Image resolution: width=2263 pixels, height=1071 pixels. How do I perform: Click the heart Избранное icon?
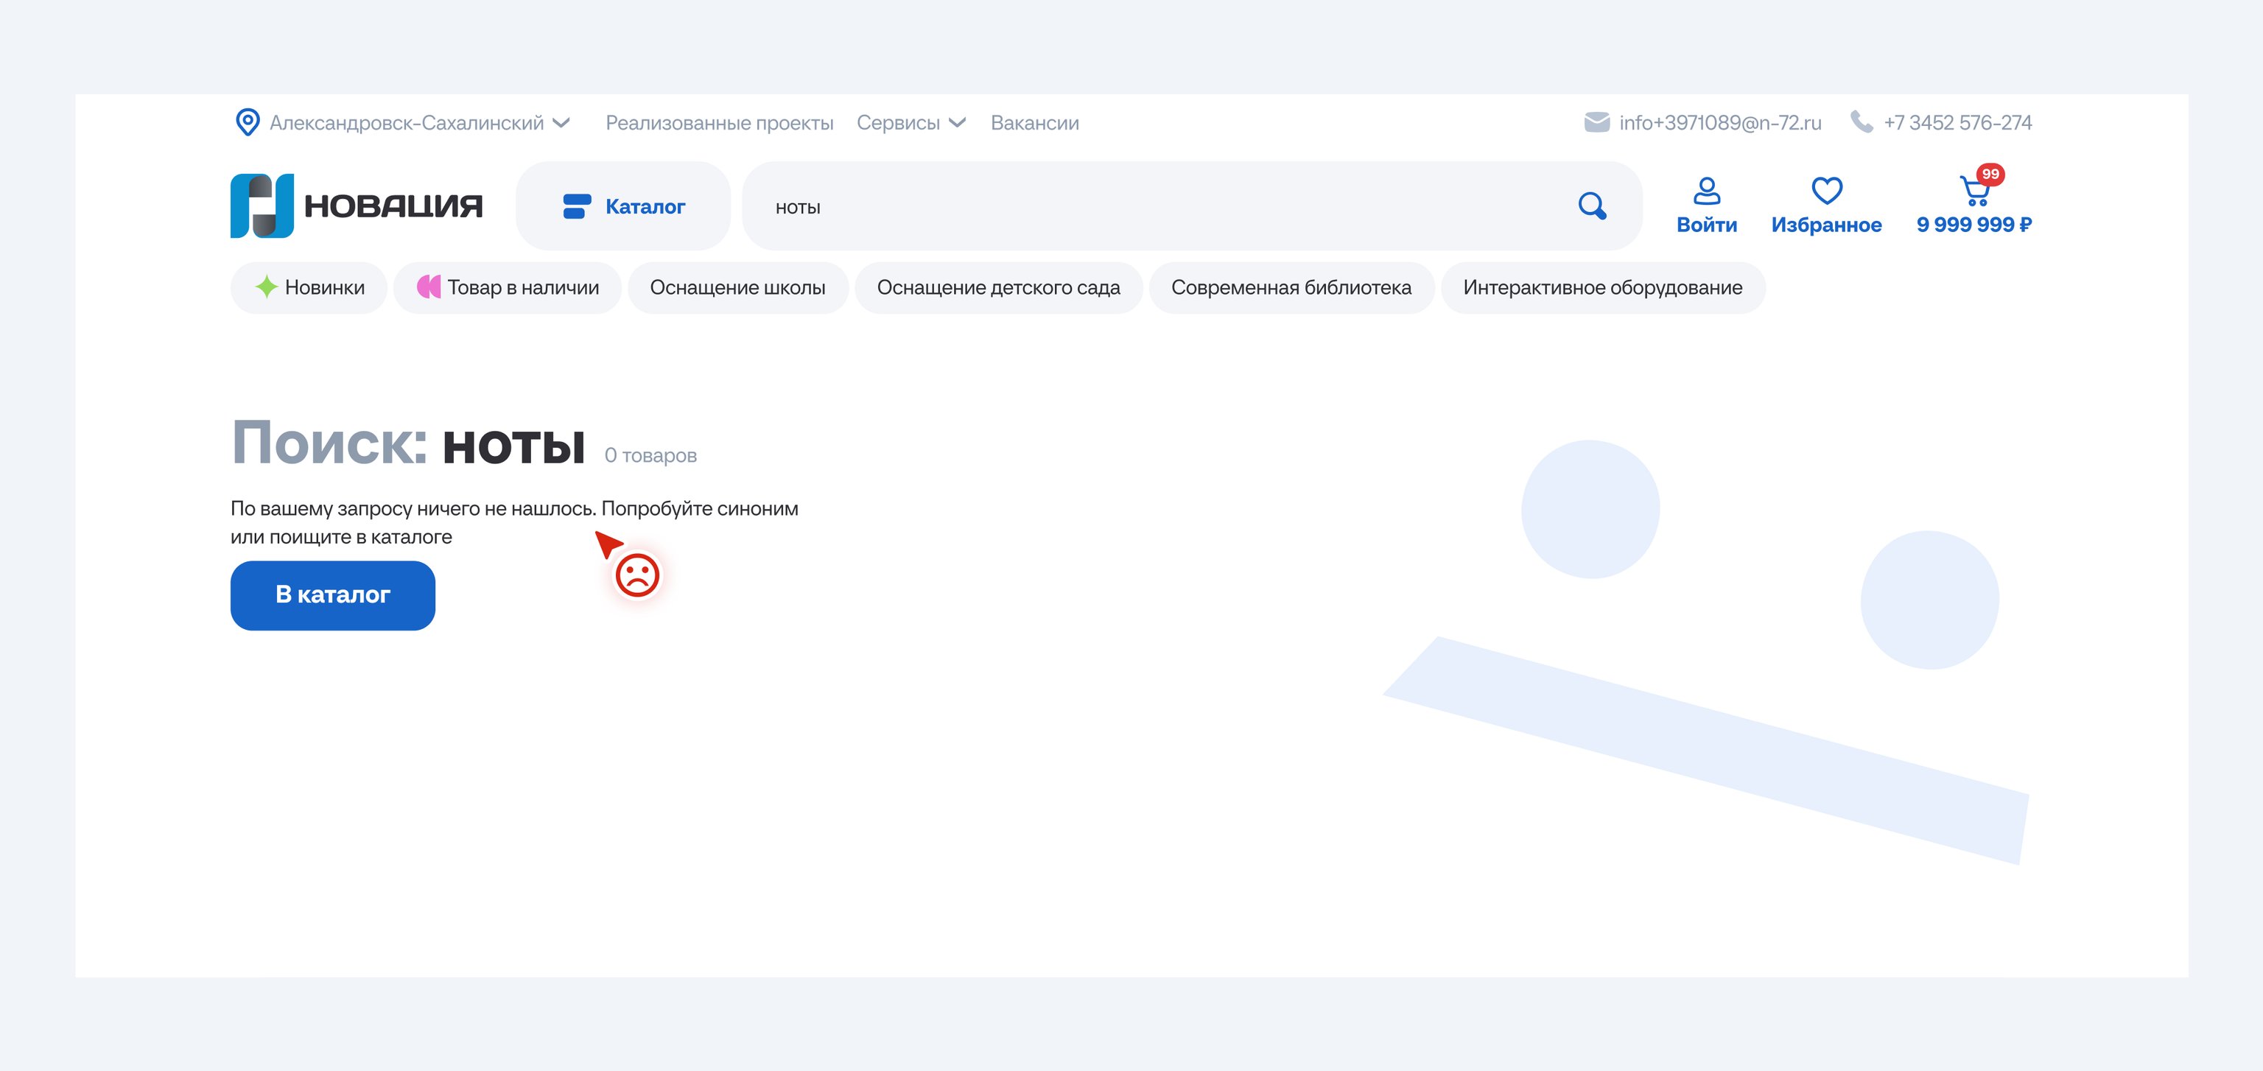pos(1826,191)
